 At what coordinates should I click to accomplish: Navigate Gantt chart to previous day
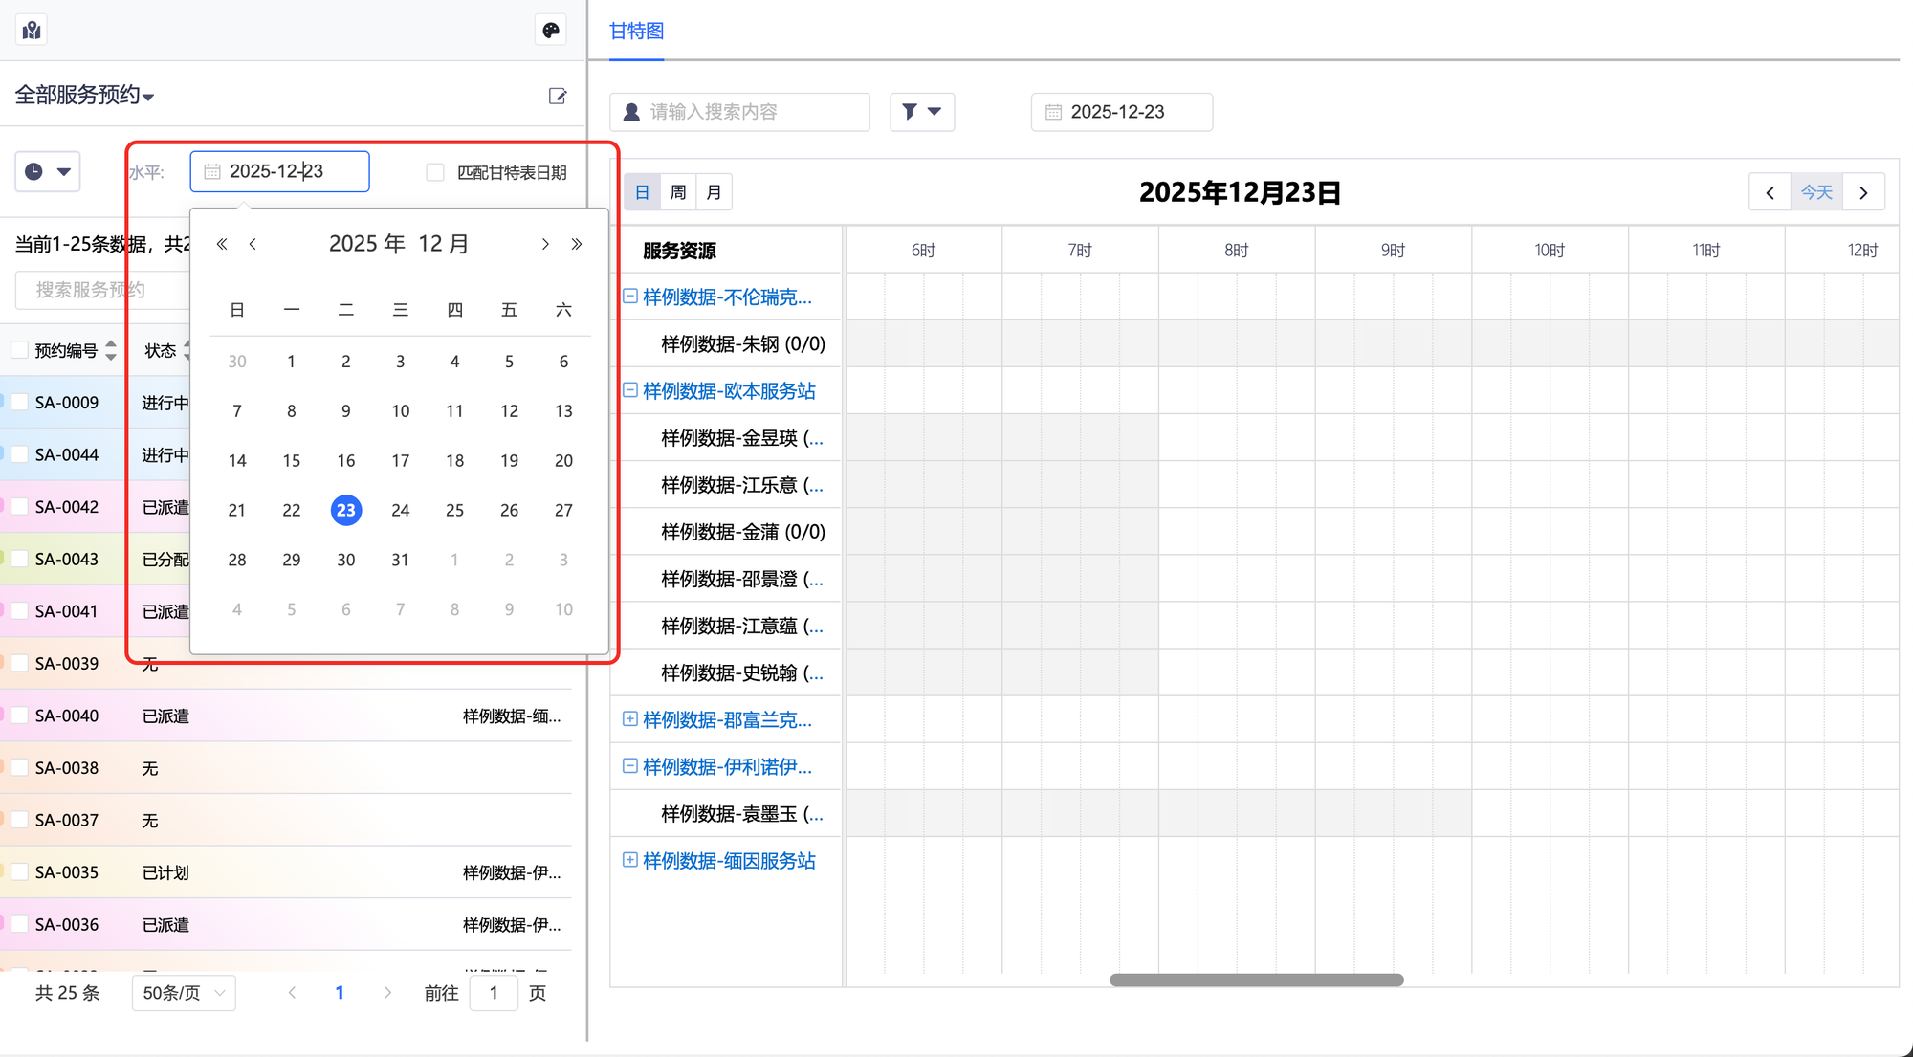pyautogui.click(x=1770, y=192)
